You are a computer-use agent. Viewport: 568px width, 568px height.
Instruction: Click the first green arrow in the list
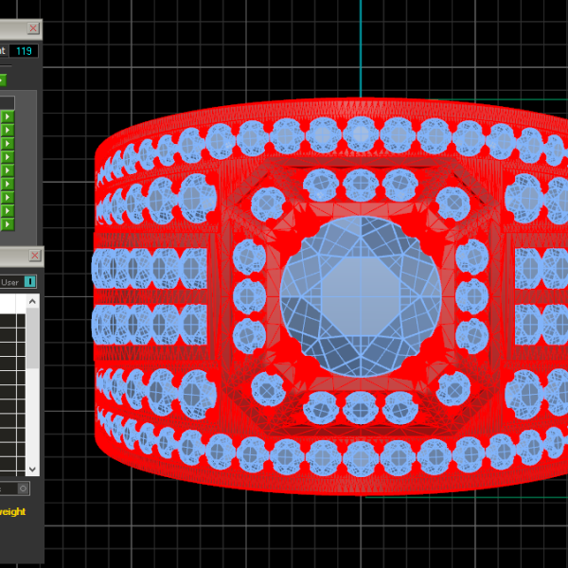7,115
